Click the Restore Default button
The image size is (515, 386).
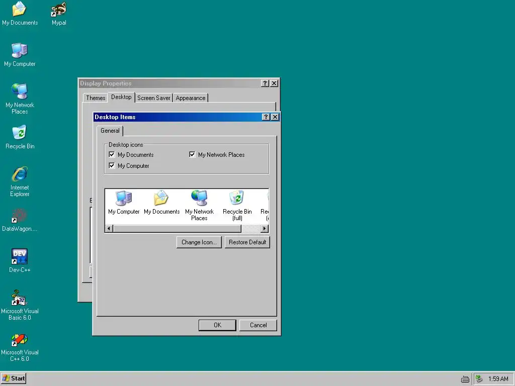[x=247, y=242]
